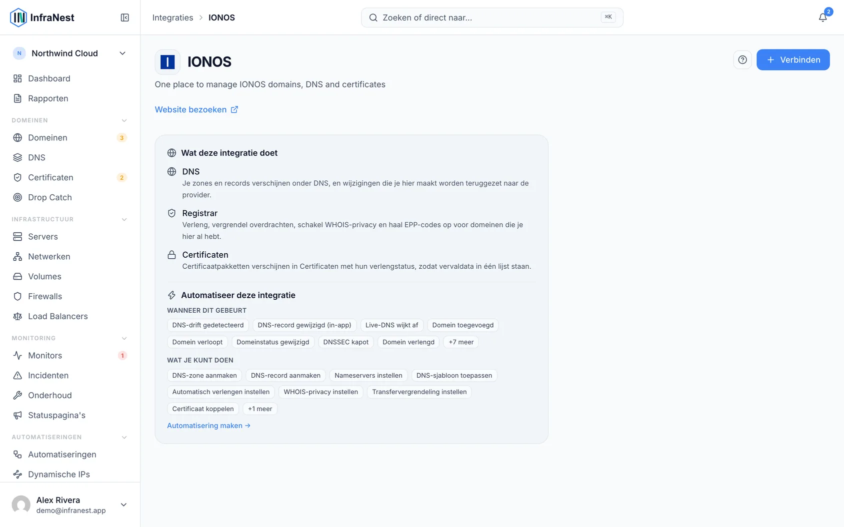844x527 pixels.
Task: Open the Servers page
Action: (70, 236)
